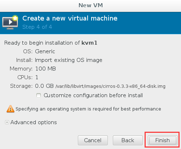181x149 pixels.
Task: Click the virtual machine monitor icon
Action: pos(10,22)
